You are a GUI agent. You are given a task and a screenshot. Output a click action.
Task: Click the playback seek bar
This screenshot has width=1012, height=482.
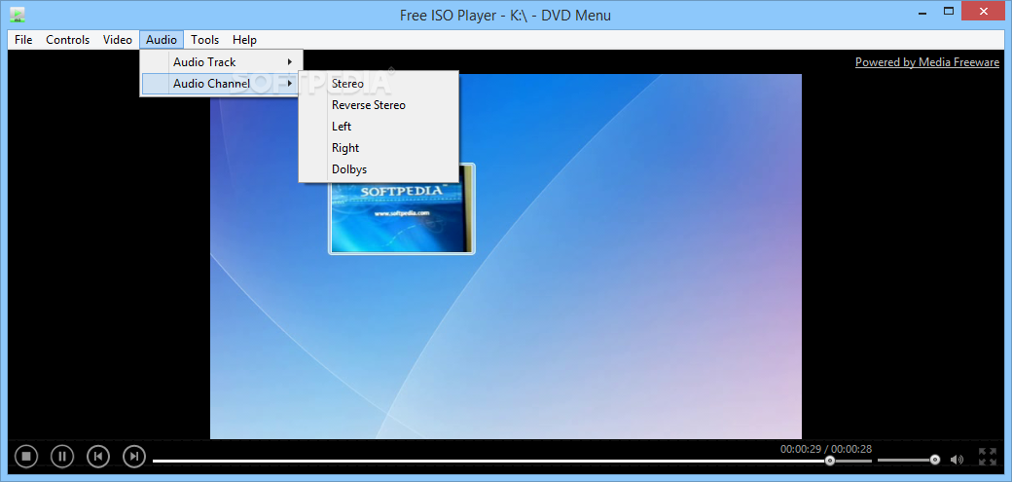(x=512, y=461)
